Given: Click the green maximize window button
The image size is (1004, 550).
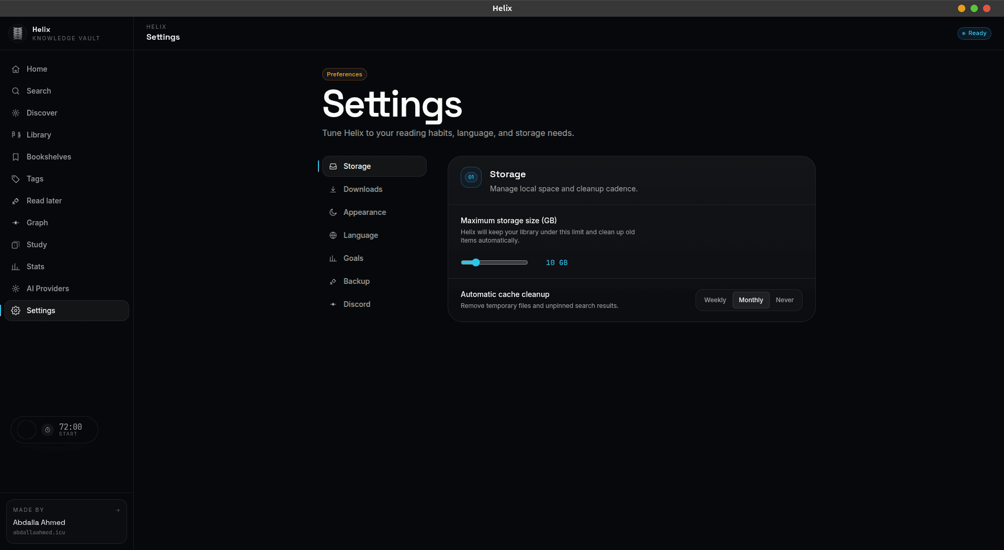Looking at the screenshot, I should 974,8.
